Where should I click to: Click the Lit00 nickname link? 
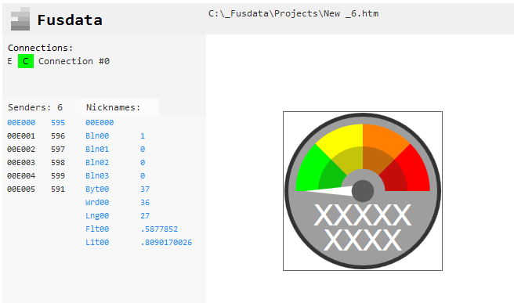pyautogui.click(x=97, y=243)
